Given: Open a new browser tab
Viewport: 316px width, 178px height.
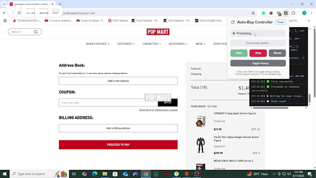Looking at the screenshot, I should pos(60,4).
